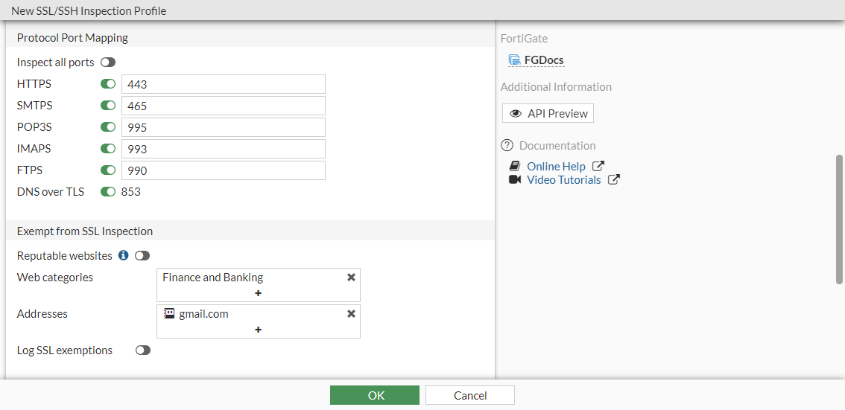Image resolution: width=845 pixels, height=410 pixels.
Task: Open the Online Help link
Action: pyautogui.click(x=556, y=167)
